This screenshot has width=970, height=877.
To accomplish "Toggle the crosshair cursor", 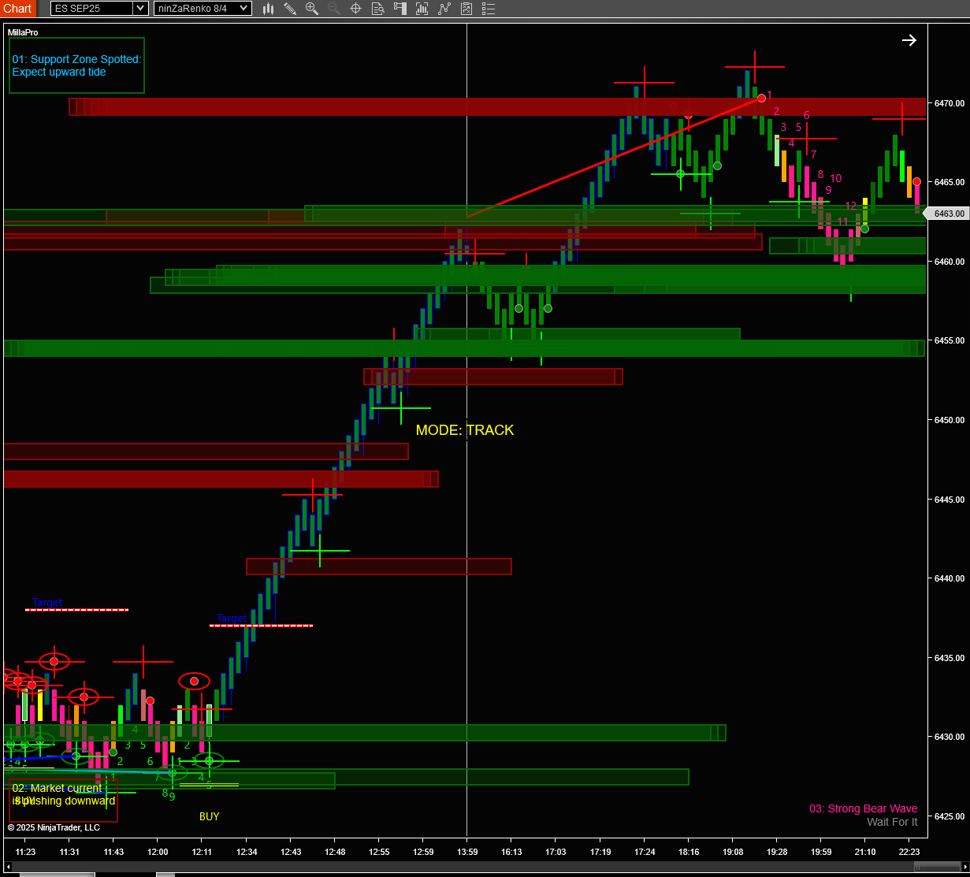I will click(355, 9).
